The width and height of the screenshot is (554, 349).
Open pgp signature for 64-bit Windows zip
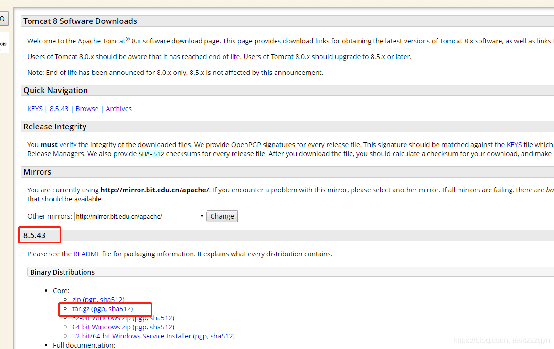coord(140,328)
